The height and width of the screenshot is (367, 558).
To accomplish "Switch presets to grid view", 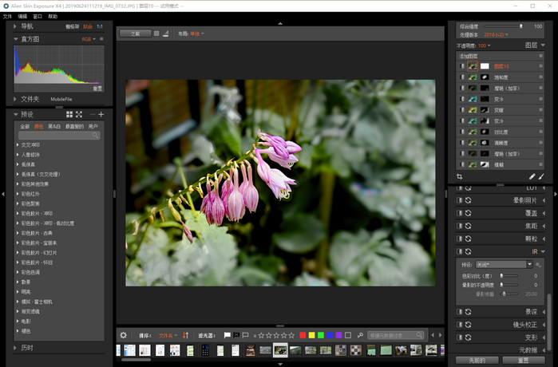I will (69, 115).
